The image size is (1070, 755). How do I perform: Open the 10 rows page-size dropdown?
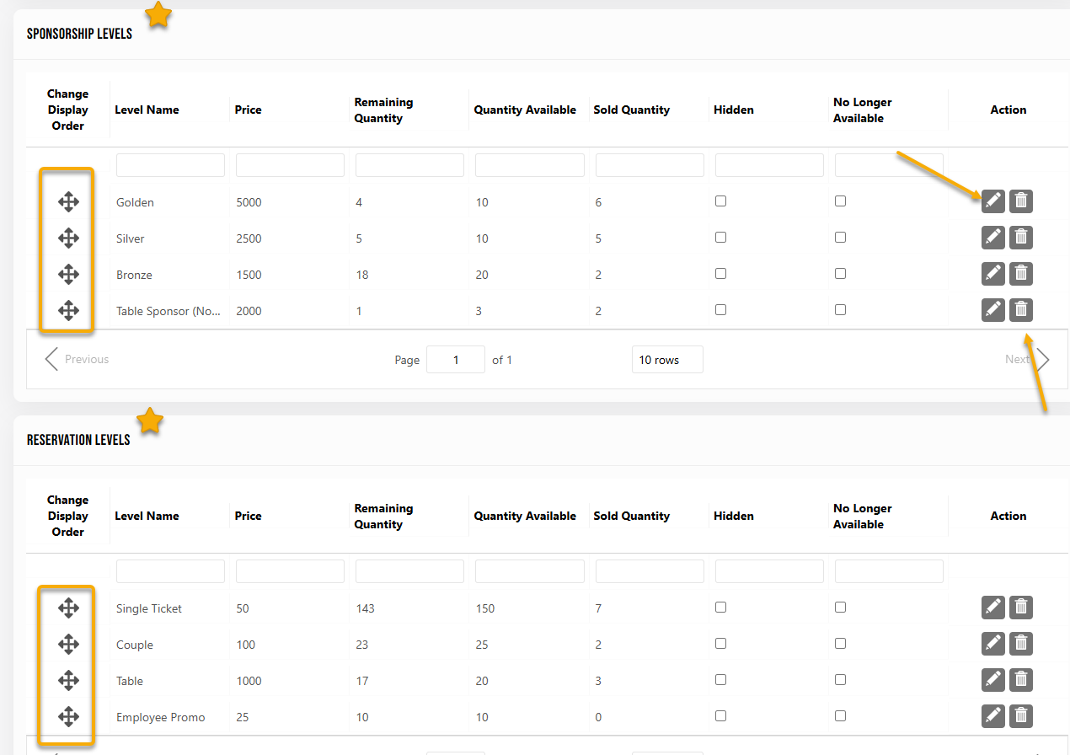[x=667, y=360]
